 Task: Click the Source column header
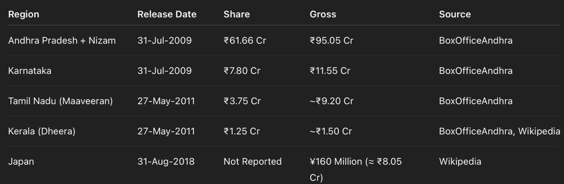pos(455,15)
